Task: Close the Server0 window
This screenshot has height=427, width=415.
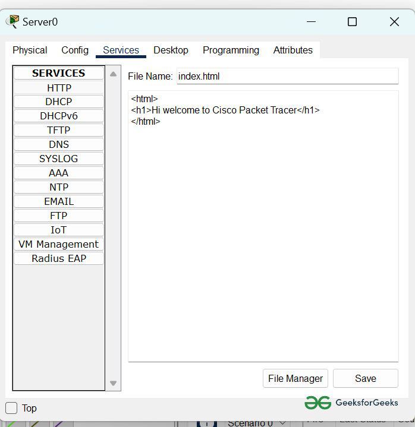Action: pyautogui.click(x=394, y=22)
